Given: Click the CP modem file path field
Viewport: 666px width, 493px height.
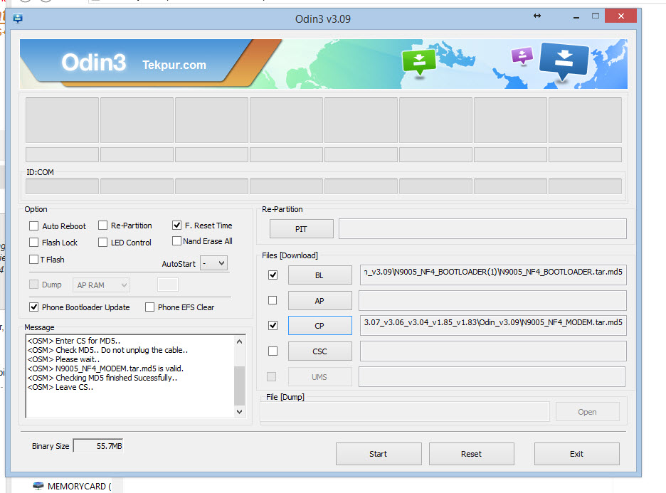Looking at the screenshot, I should (493, 326).
